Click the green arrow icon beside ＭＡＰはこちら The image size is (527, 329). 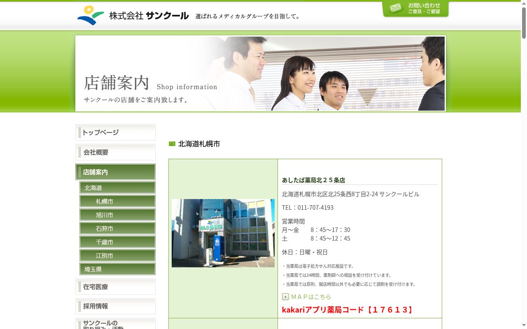pyautogui.click(x=285, y=297)
